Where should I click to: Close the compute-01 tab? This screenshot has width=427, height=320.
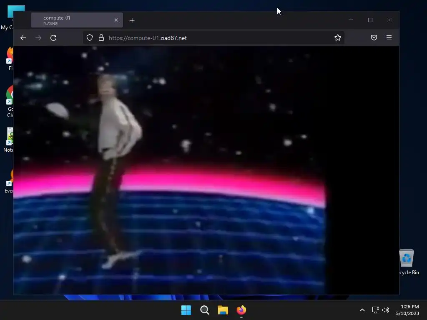point(116,20)
